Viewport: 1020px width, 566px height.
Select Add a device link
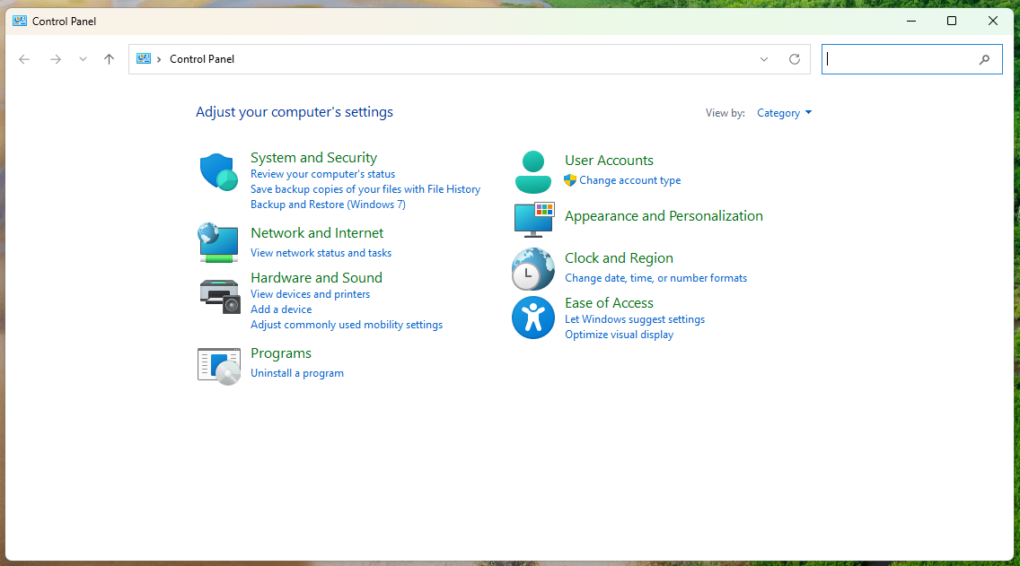[281, 309]
